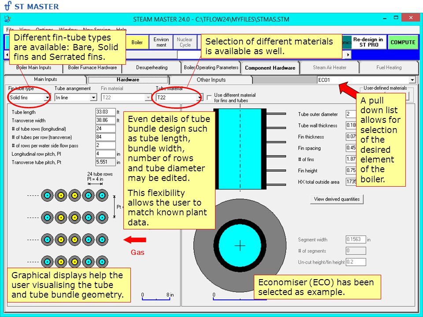Edit Longitudinal row pitch Pl field

click(105, 154)
